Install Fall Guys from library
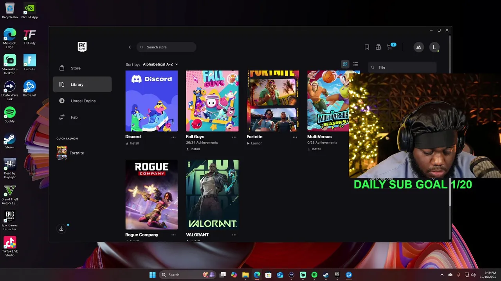Image resolution: width=501 pixels, height=281 pixels. tap(193, 149)
